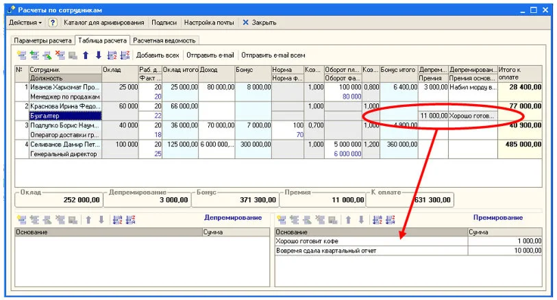Open Настройка почты settings
The height and width of the screenshot is (300, 557).
[210, 23]
